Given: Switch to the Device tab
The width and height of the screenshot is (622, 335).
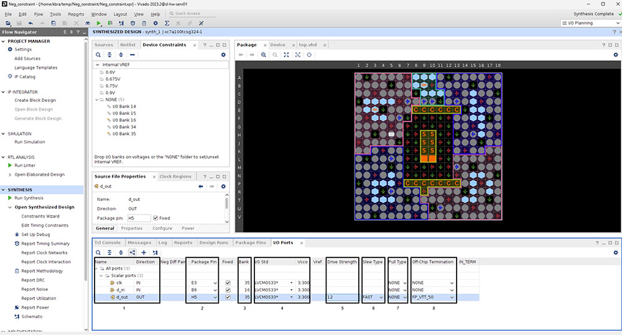Looking at the screenshot, I should tap(277, 45).
